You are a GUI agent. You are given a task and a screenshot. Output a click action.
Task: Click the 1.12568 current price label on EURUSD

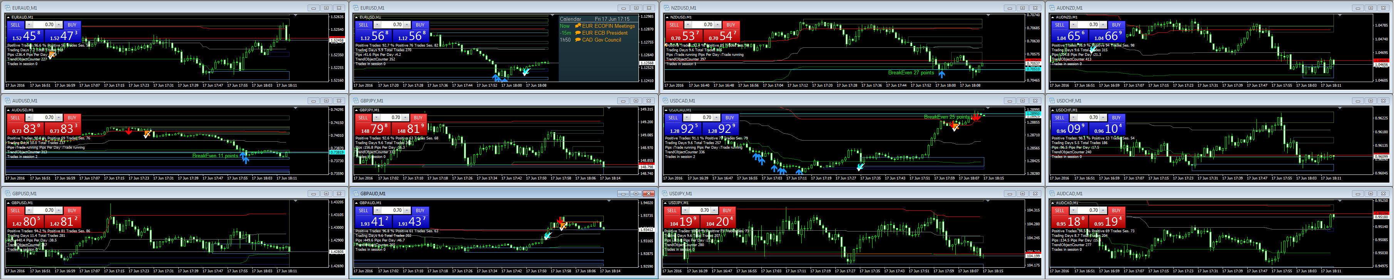[x=647, y=64]
